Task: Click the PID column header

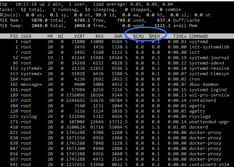Action: point(14,36)
